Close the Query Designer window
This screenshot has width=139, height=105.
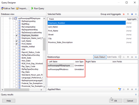tap(135, 3)
